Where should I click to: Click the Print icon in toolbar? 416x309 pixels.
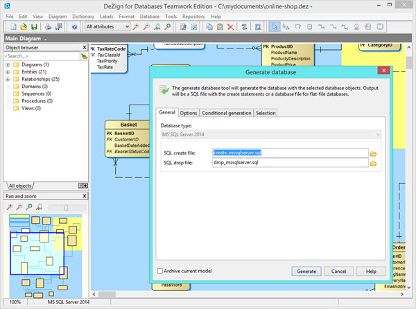(48, 27)
